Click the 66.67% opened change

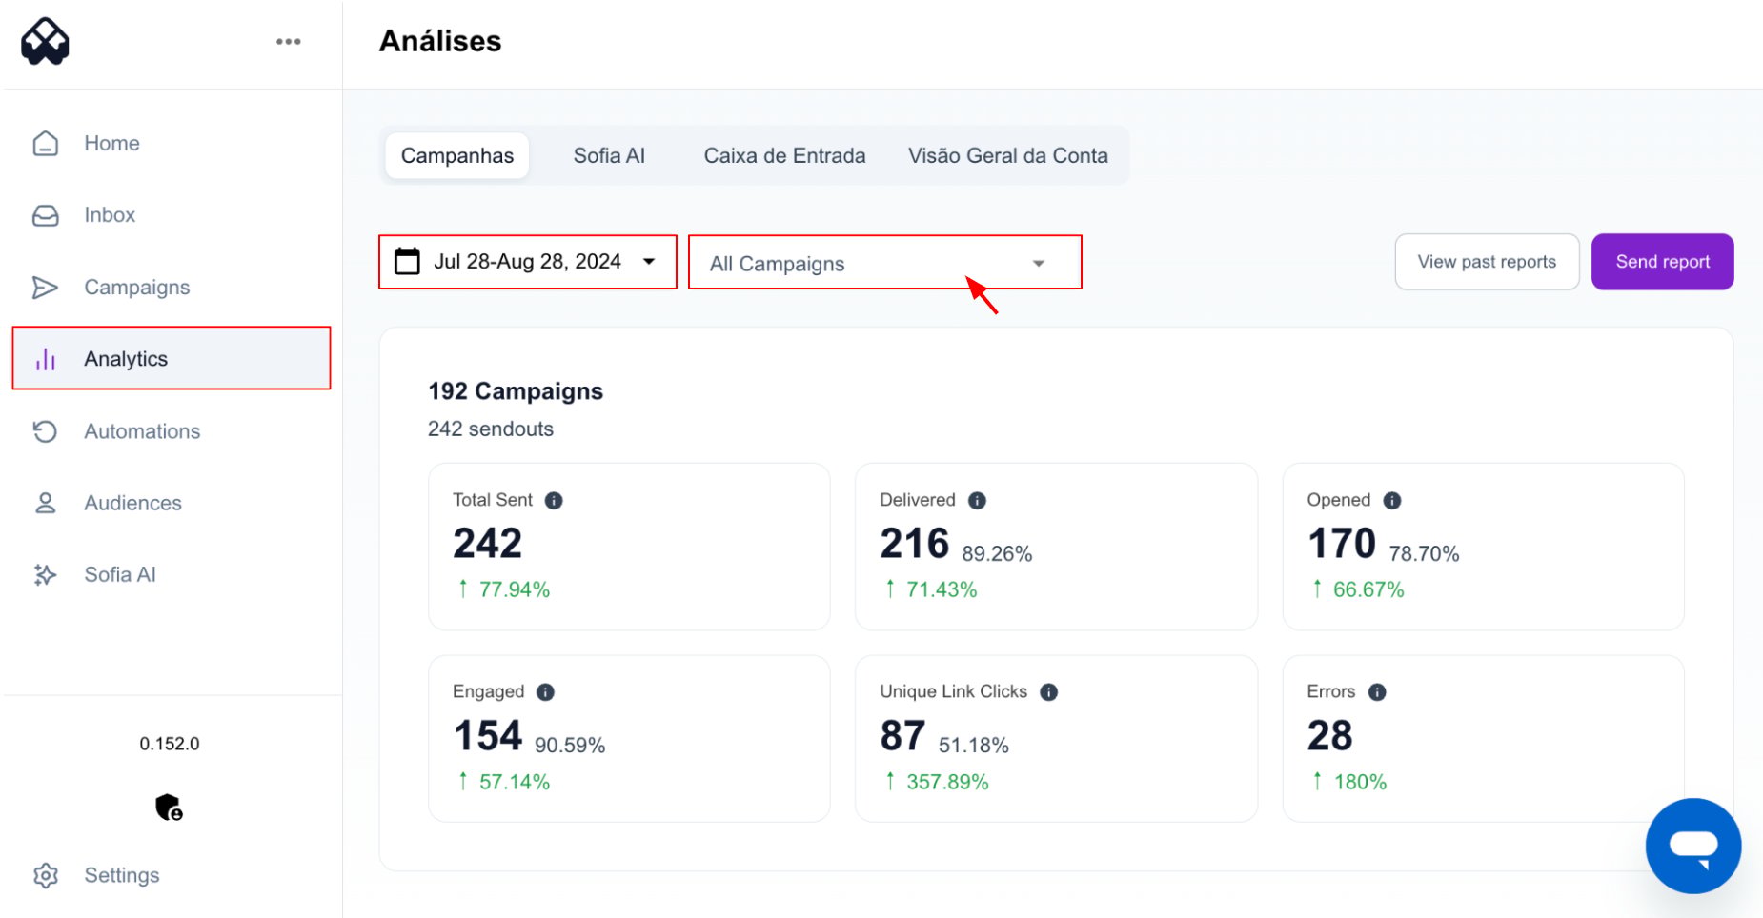(1368, 589)
